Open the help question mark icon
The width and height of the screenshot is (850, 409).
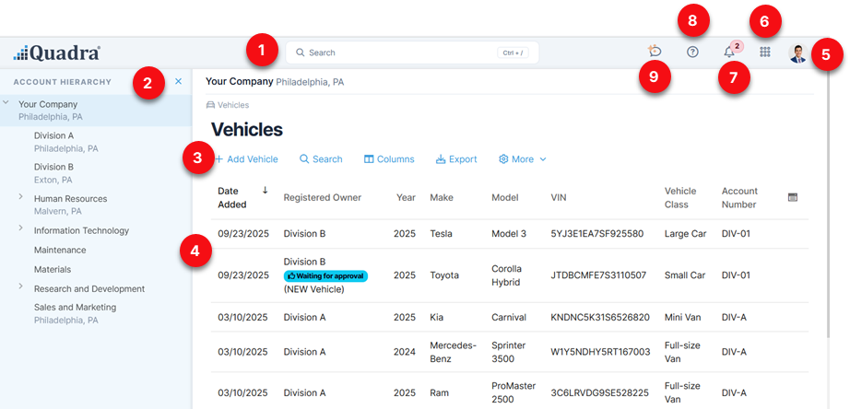[x=692, y=53]
